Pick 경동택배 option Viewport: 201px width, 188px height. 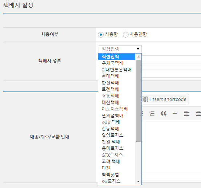[117, 96]
